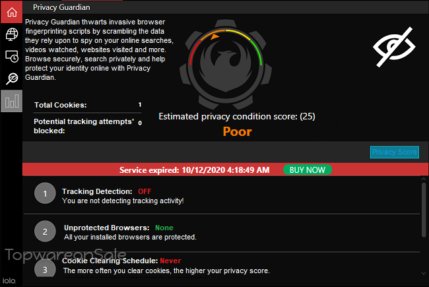This screenshot has height=287, width=429.
Task: Click the scrollbar up arrow in list
Action: 424,179
